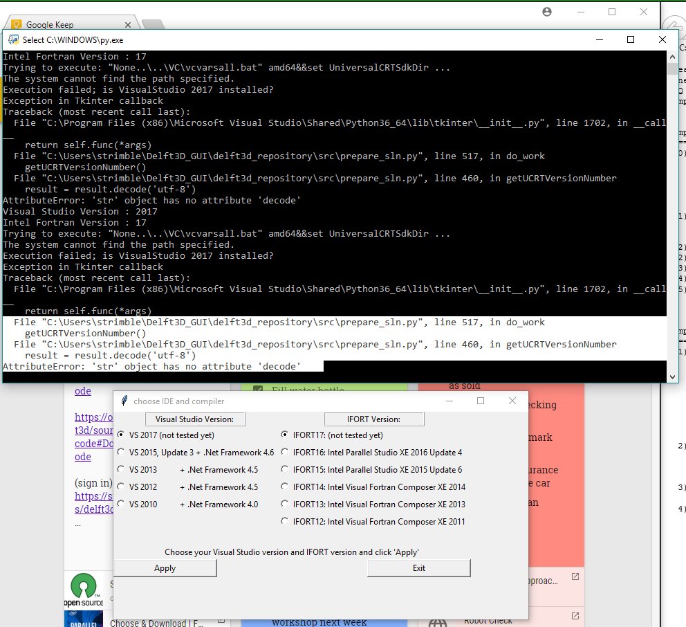This screenshot has height=627, width=686.
Task: Select the VS 2017 (not tested yet) radio button
Action: [121, 435]
